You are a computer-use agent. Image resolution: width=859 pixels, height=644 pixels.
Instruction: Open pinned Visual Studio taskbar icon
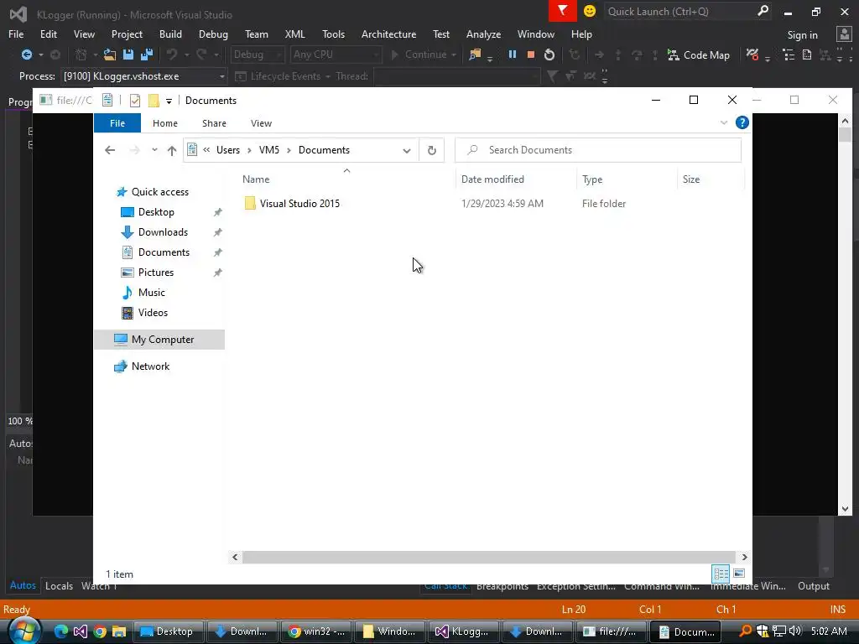80,631
